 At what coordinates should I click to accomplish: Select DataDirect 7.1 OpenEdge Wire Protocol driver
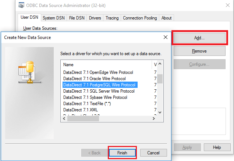point(98,72)
